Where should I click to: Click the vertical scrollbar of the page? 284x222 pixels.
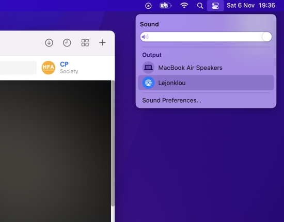tap(113, 143)
